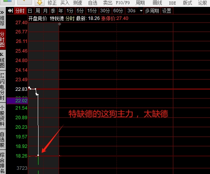
Task: Open the 修正 toolbar item
Action: 52,3
